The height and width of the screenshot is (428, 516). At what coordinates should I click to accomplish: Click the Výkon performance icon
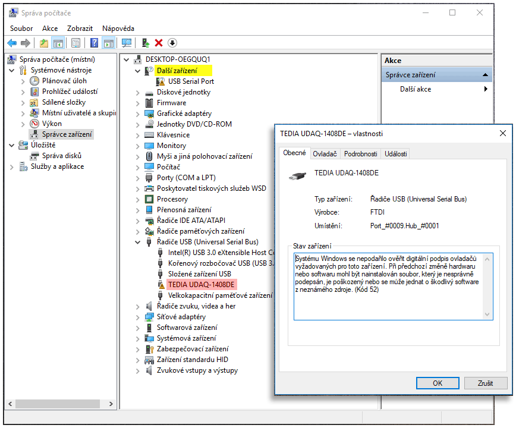coord(34,124)
